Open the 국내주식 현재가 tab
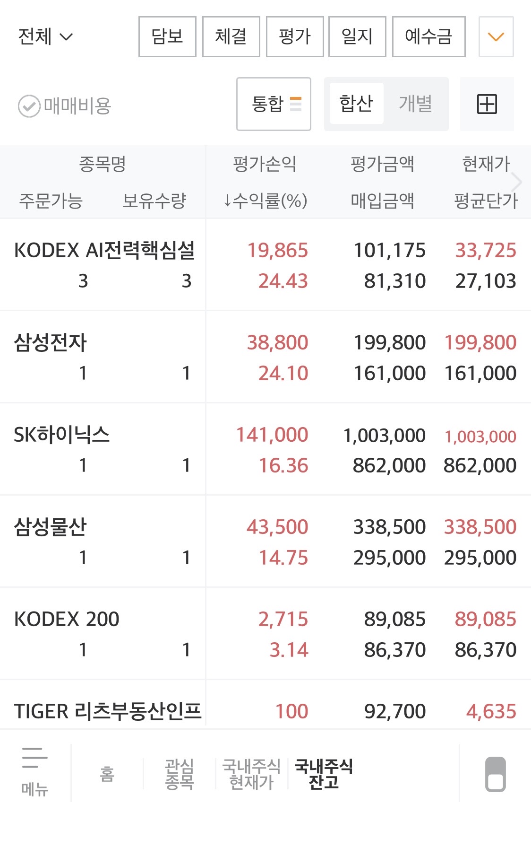Screen dimensions: 531x865 pos(251,774)
